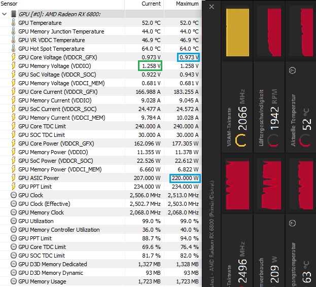Screen dimensions: 316x287
Task: Select GPU SOC TDC Limit 30.000 A current value
Action: tap(149, 135)
